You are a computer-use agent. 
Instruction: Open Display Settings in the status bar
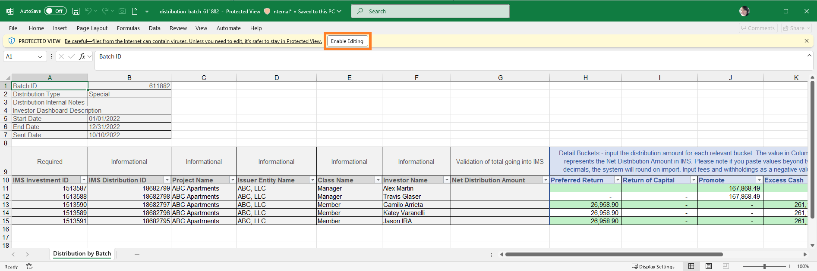tap(653, 267)
